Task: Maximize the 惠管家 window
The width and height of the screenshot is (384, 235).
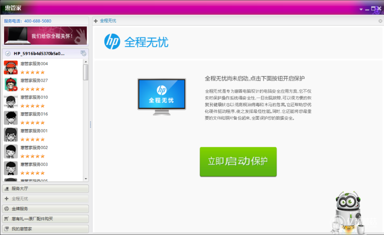Action: (x=373, y=9)
